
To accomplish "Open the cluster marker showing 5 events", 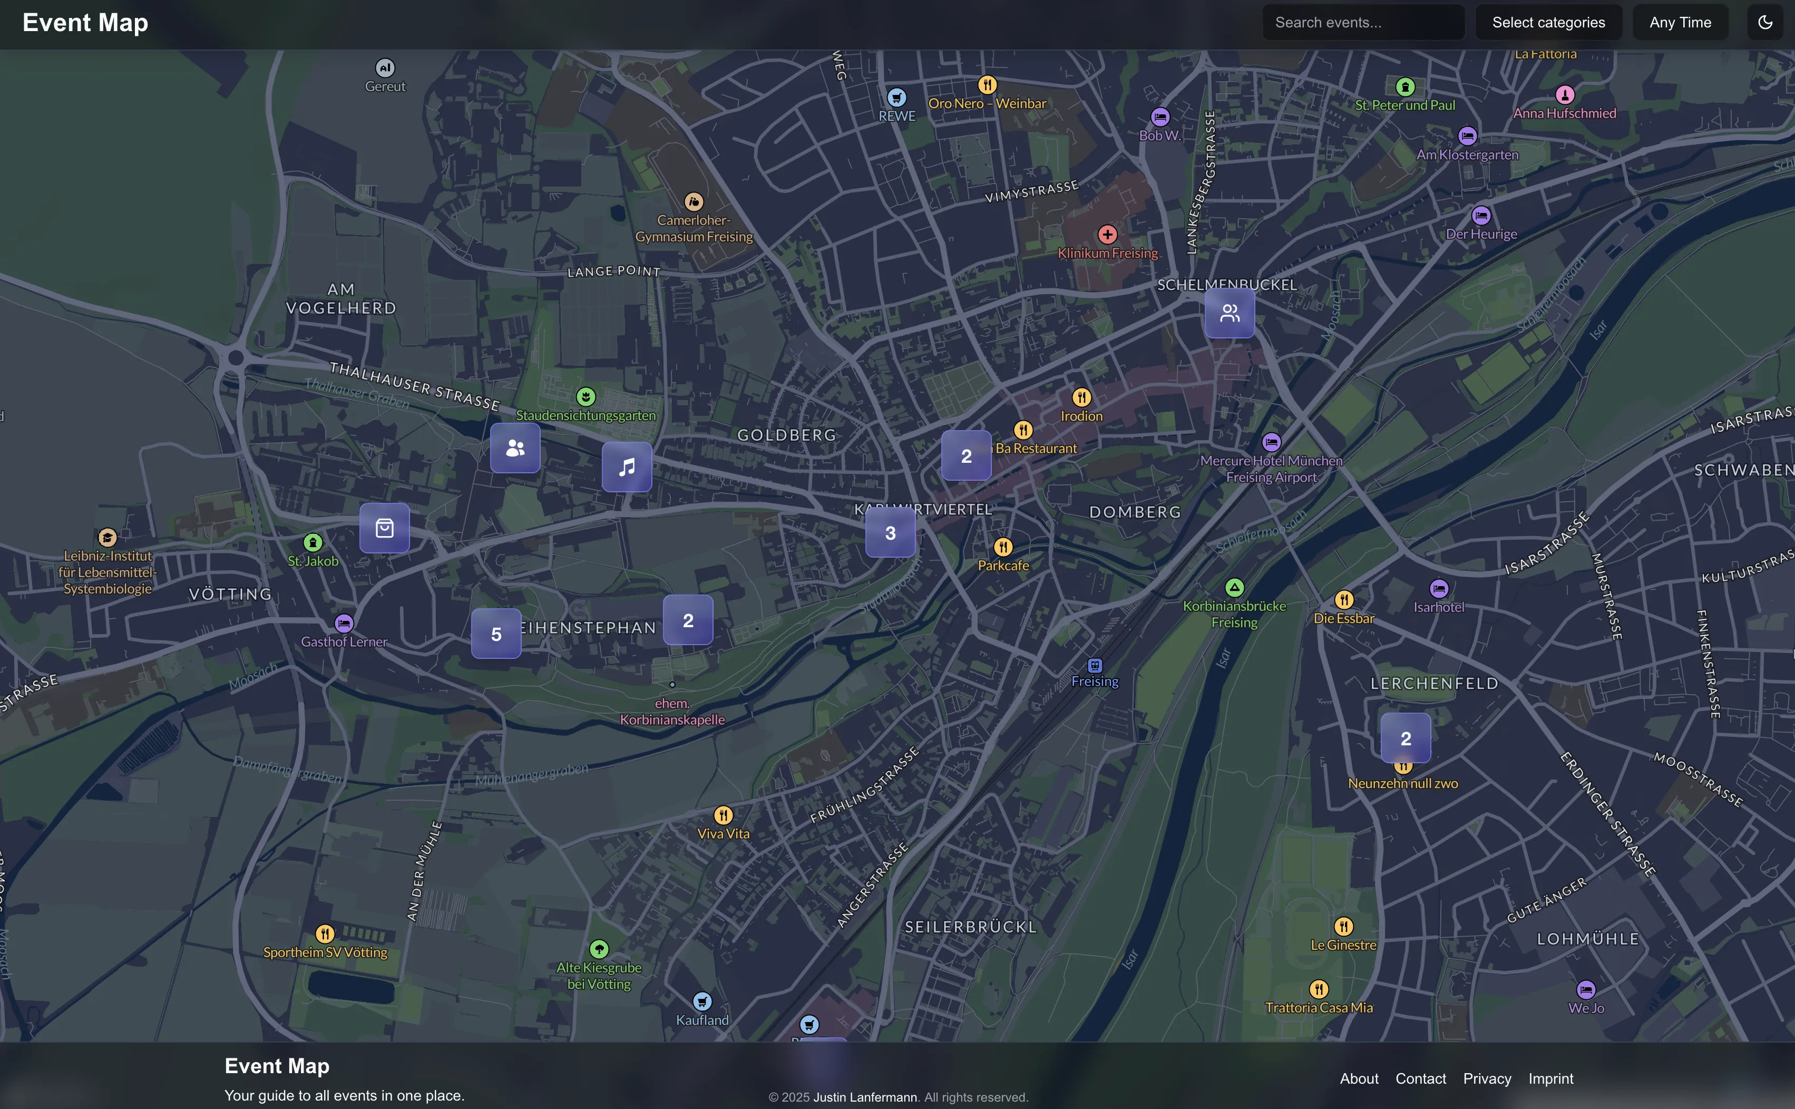I will [x=496, y=633].
